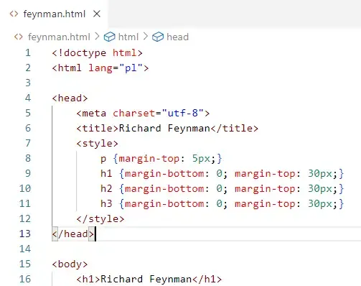Open the html breadcrumb segment

[128, 37]
